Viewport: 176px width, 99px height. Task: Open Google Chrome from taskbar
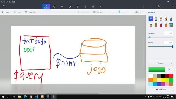point(31,97)
